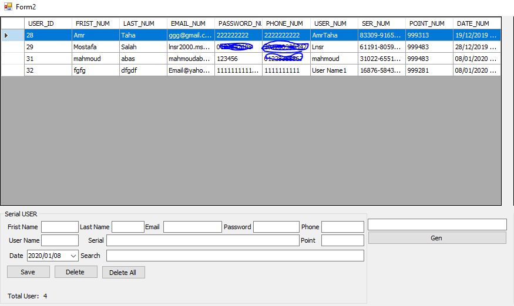Click the POINT_NUM column header
514x306 pixels.
point(429,23)
